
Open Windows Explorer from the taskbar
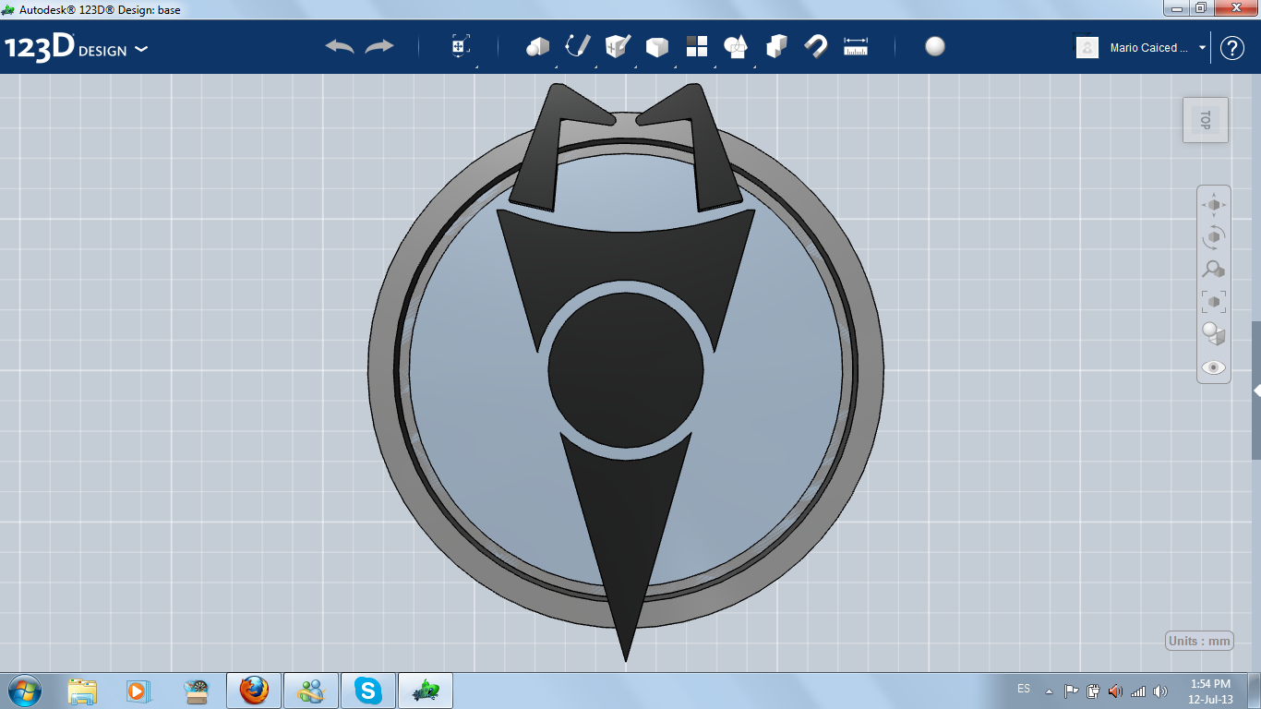(82, 691)
